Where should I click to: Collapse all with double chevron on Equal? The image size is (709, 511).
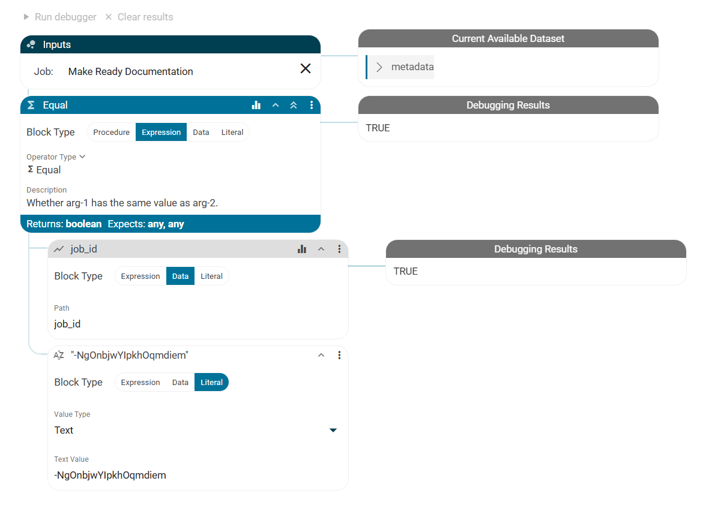point(294,105)
